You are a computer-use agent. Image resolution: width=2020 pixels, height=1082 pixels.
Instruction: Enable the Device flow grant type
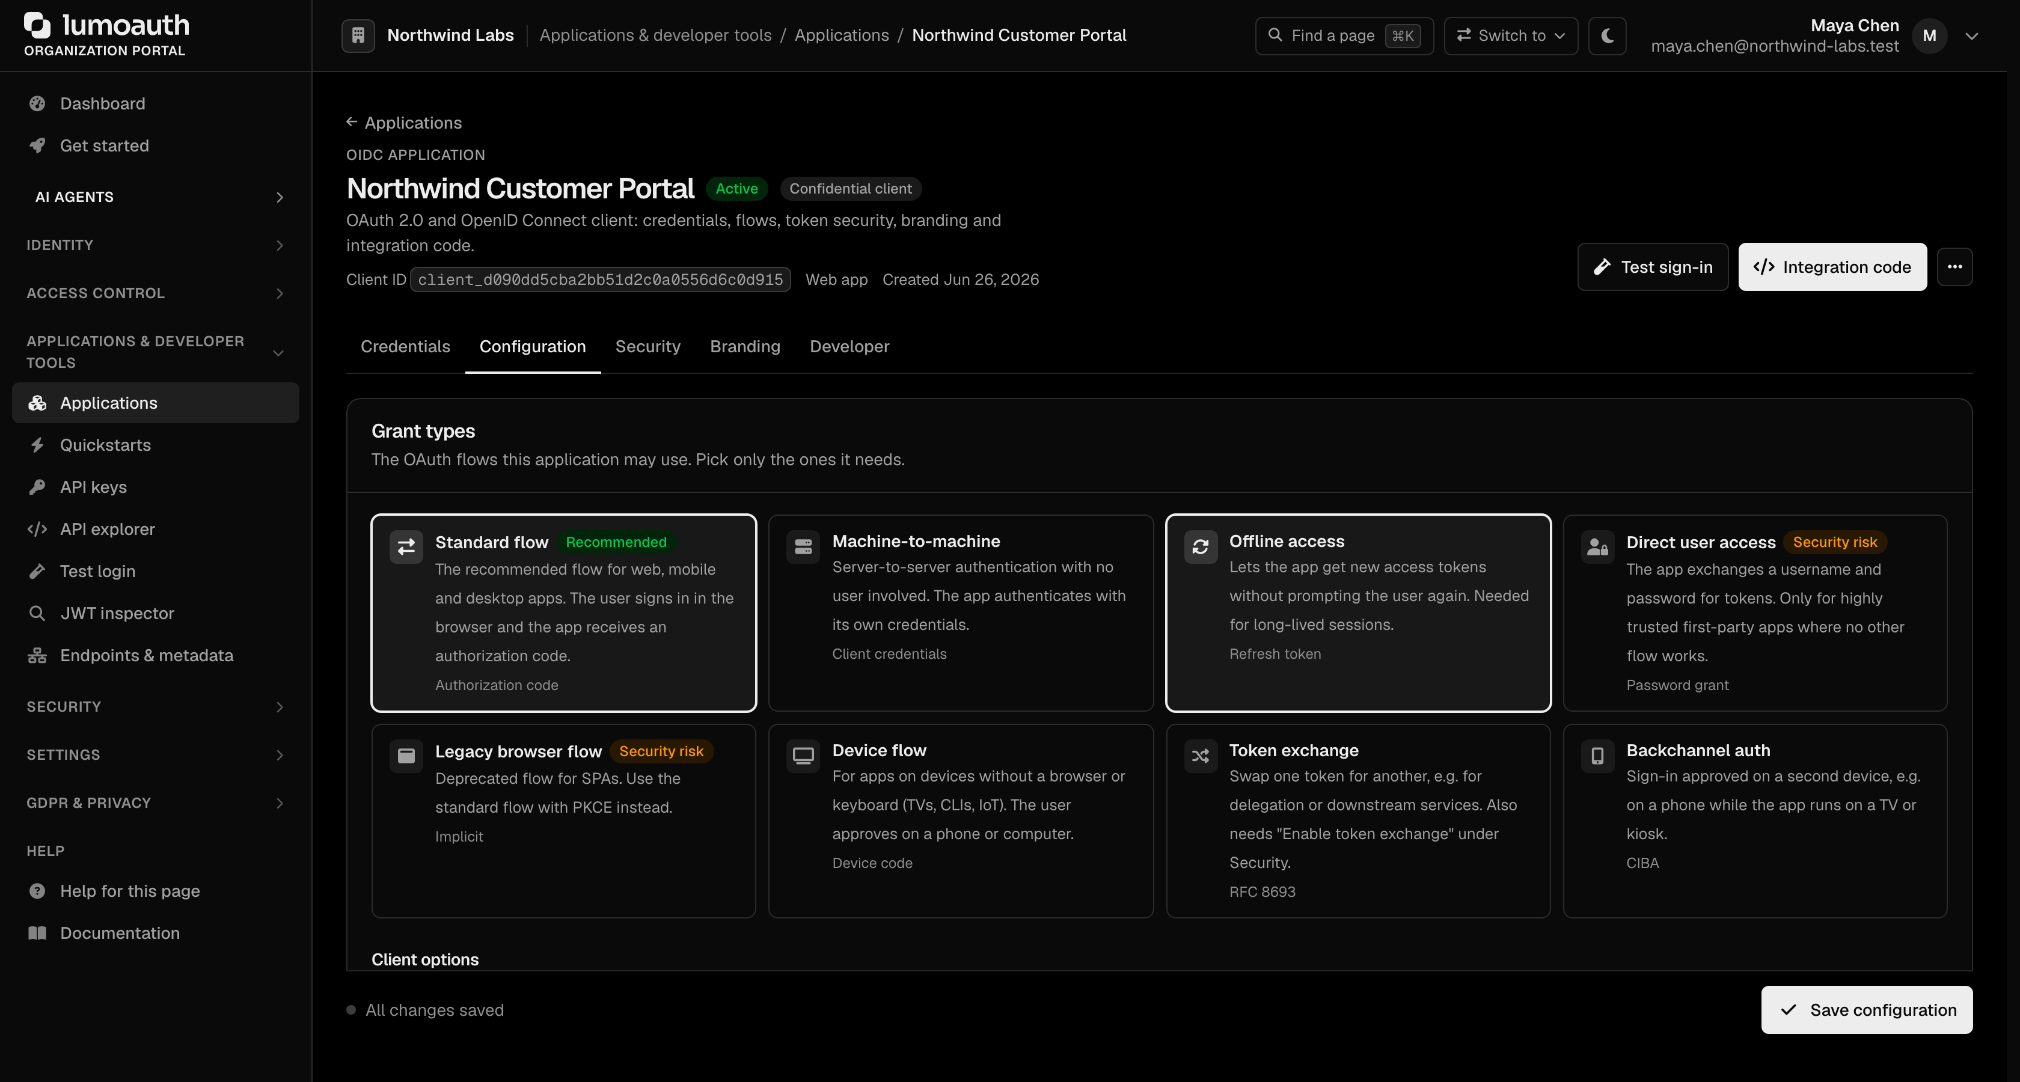pos(961,821)
